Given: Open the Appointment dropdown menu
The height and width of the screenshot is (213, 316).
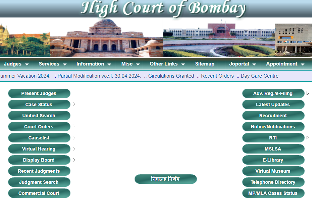Looking at the screenshot, I should pyautogui.click(x=285, y=64).
